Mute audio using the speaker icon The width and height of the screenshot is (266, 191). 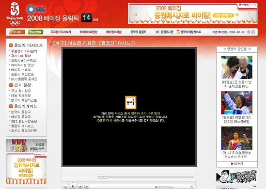(156, 187)
